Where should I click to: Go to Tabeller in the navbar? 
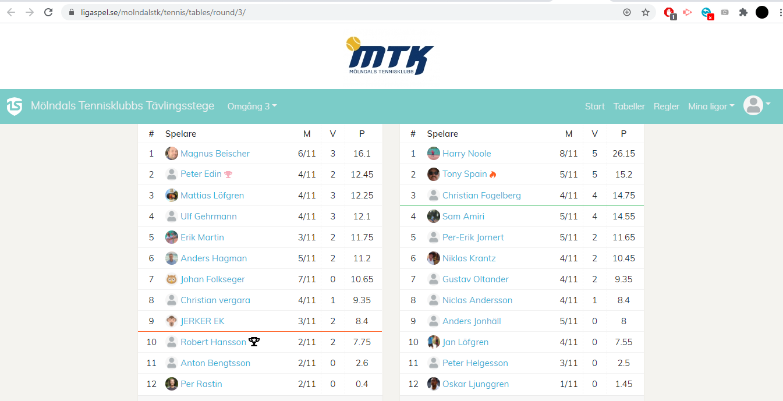click(629, 107)
